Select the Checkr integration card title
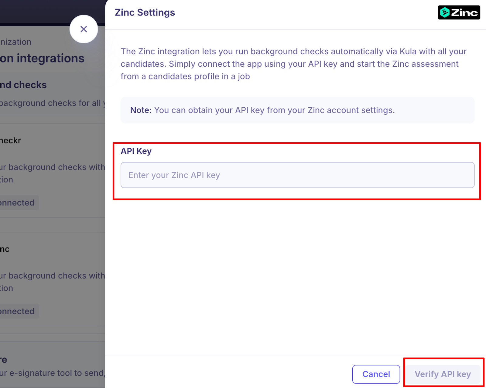 [x=11, y=140]
